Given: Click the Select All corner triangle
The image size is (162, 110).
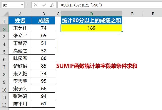Looking at the screenshot, I should (x=4, y=14).
